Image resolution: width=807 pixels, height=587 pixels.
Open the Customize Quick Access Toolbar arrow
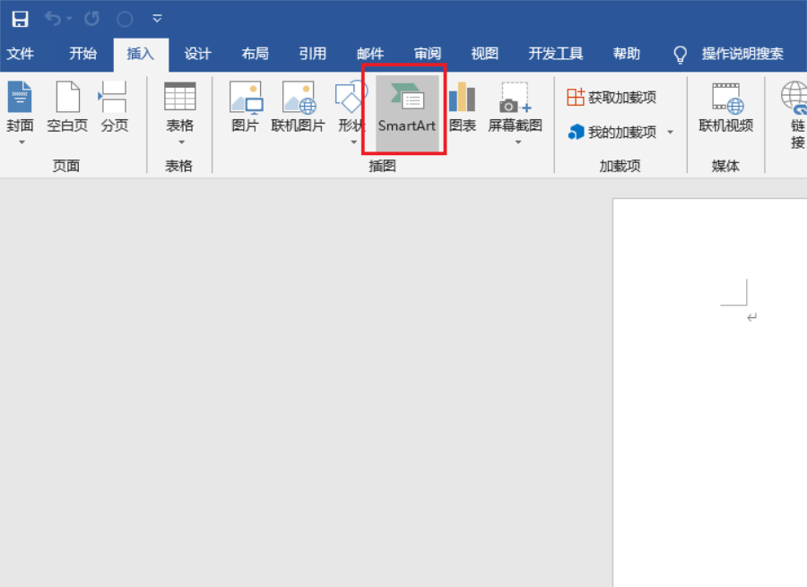pos(158,19)
